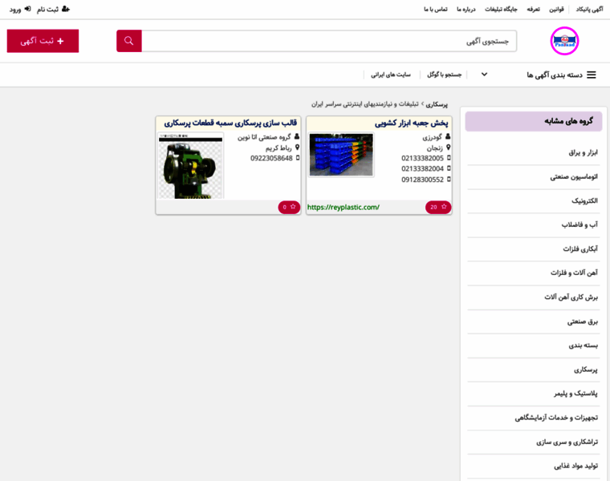The image size is (610, 481).
Task: Expand the chevron dropdown next to categories
Action: click(x=484, y=75)
